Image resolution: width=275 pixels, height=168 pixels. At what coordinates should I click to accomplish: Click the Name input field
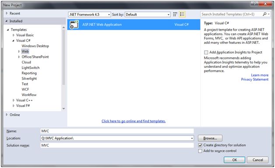(x=117, y=131)
